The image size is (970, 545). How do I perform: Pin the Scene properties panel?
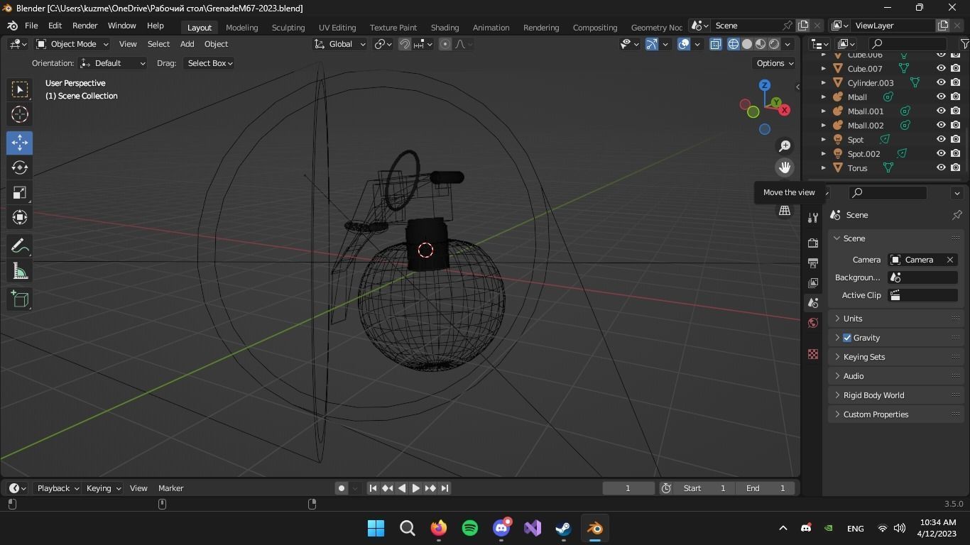pos(957,215)
